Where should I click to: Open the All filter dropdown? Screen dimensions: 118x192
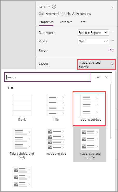[x=101, y=77]
